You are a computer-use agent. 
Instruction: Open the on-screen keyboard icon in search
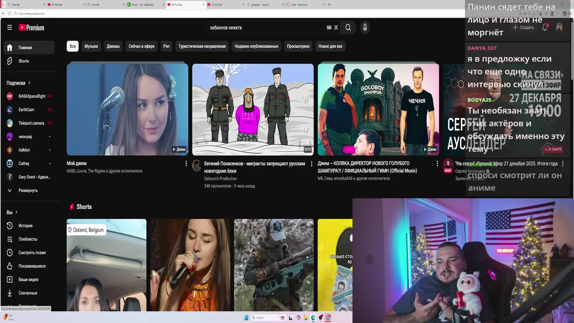coord(329,27)
